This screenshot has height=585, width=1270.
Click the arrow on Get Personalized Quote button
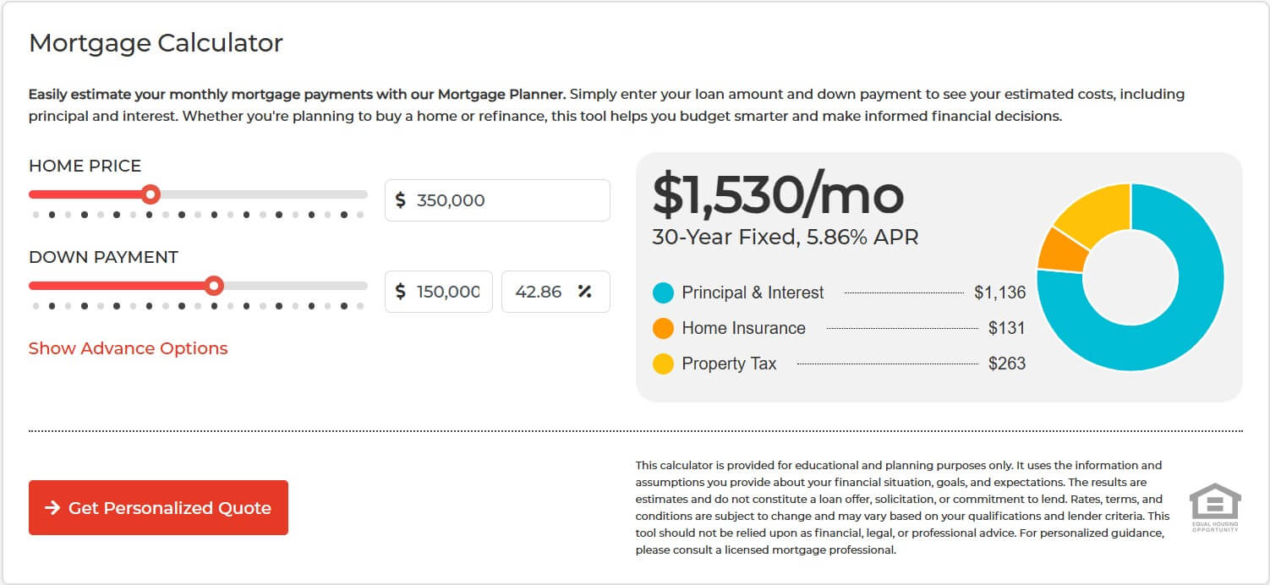(52, 507)
